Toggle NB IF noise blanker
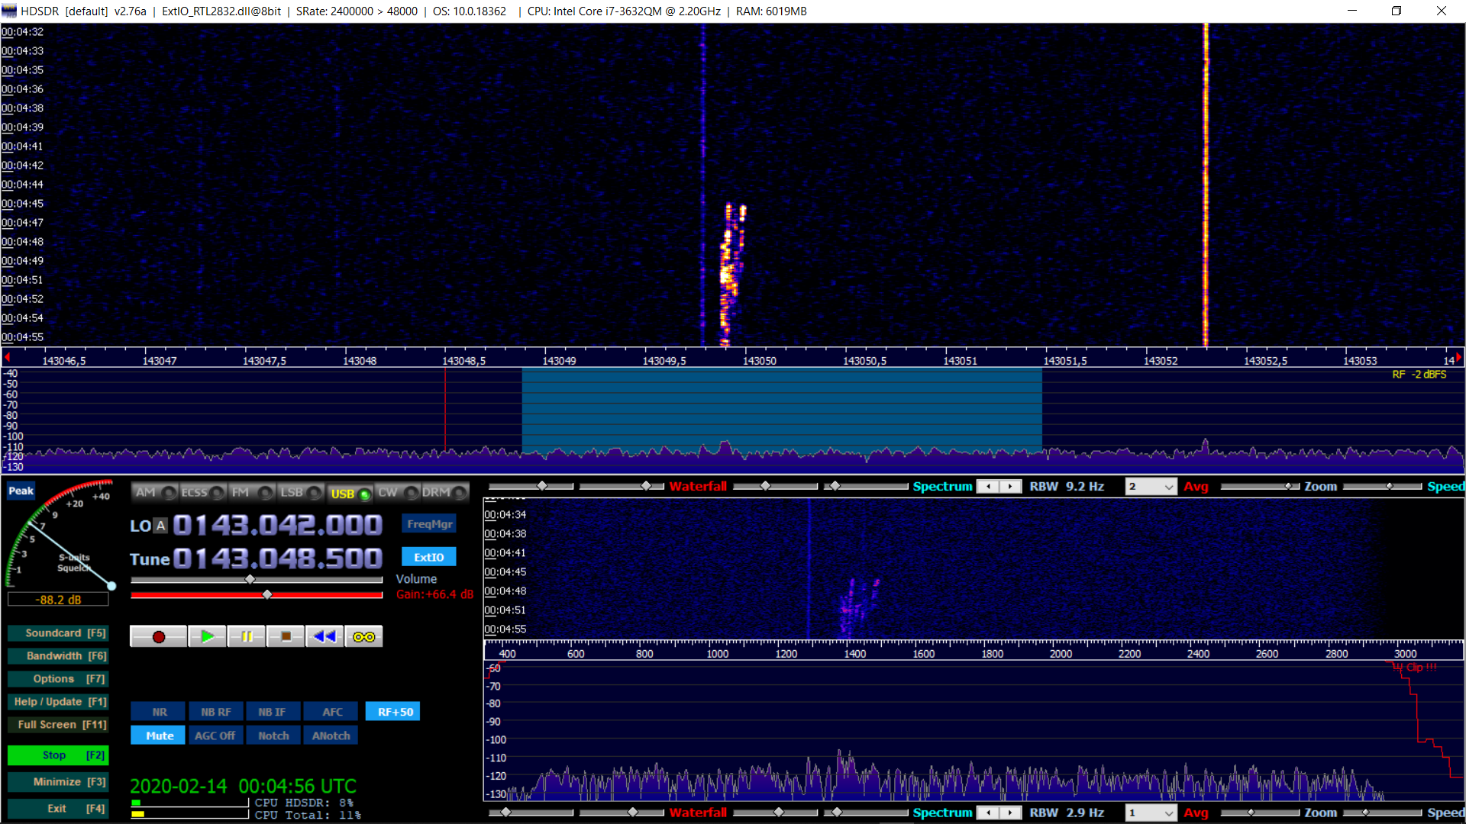Viewport: 1466px width, 824px height. 272,712
